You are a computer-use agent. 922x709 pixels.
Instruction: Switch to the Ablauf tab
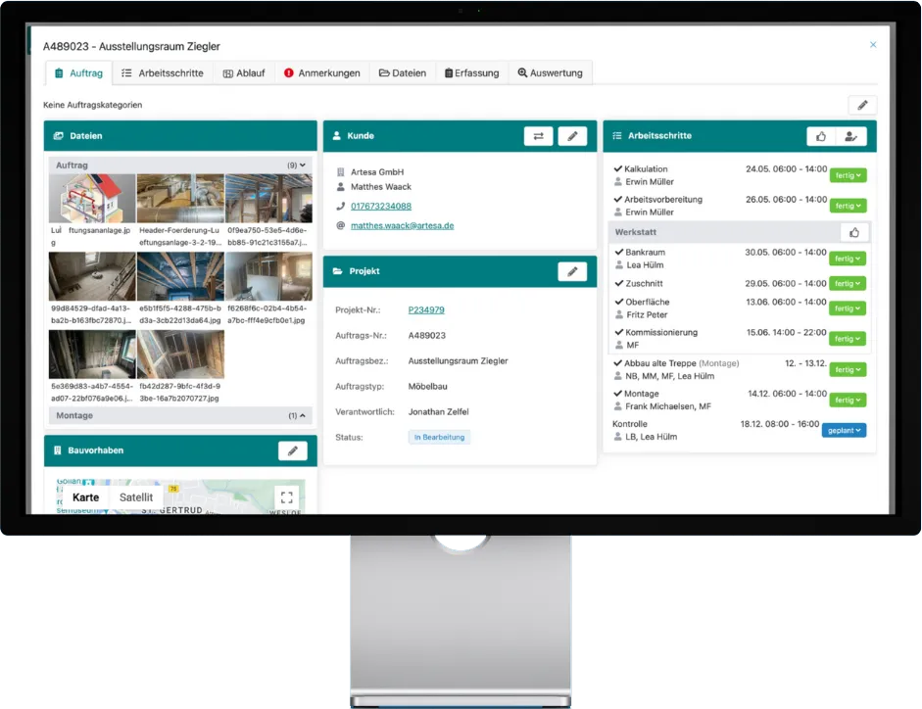click(244, 73)
